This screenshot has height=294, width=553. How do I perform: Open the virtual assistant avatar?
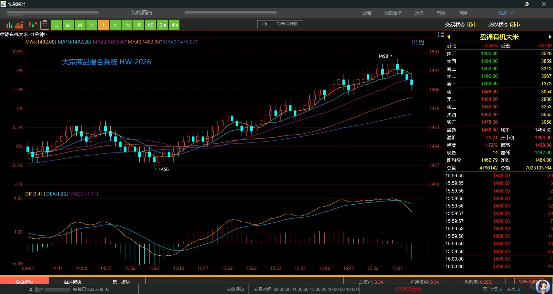[543, 287]
